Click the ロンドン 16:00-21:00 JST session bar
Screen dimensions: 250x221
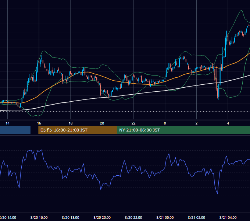click(78, 130)
